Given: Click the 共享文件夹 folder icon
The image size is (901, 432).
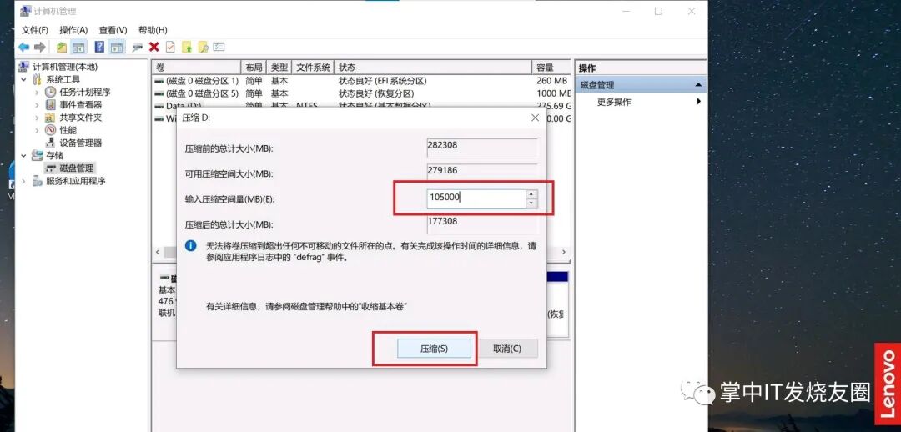Looking at the screenshot, I should pos(51,118).
